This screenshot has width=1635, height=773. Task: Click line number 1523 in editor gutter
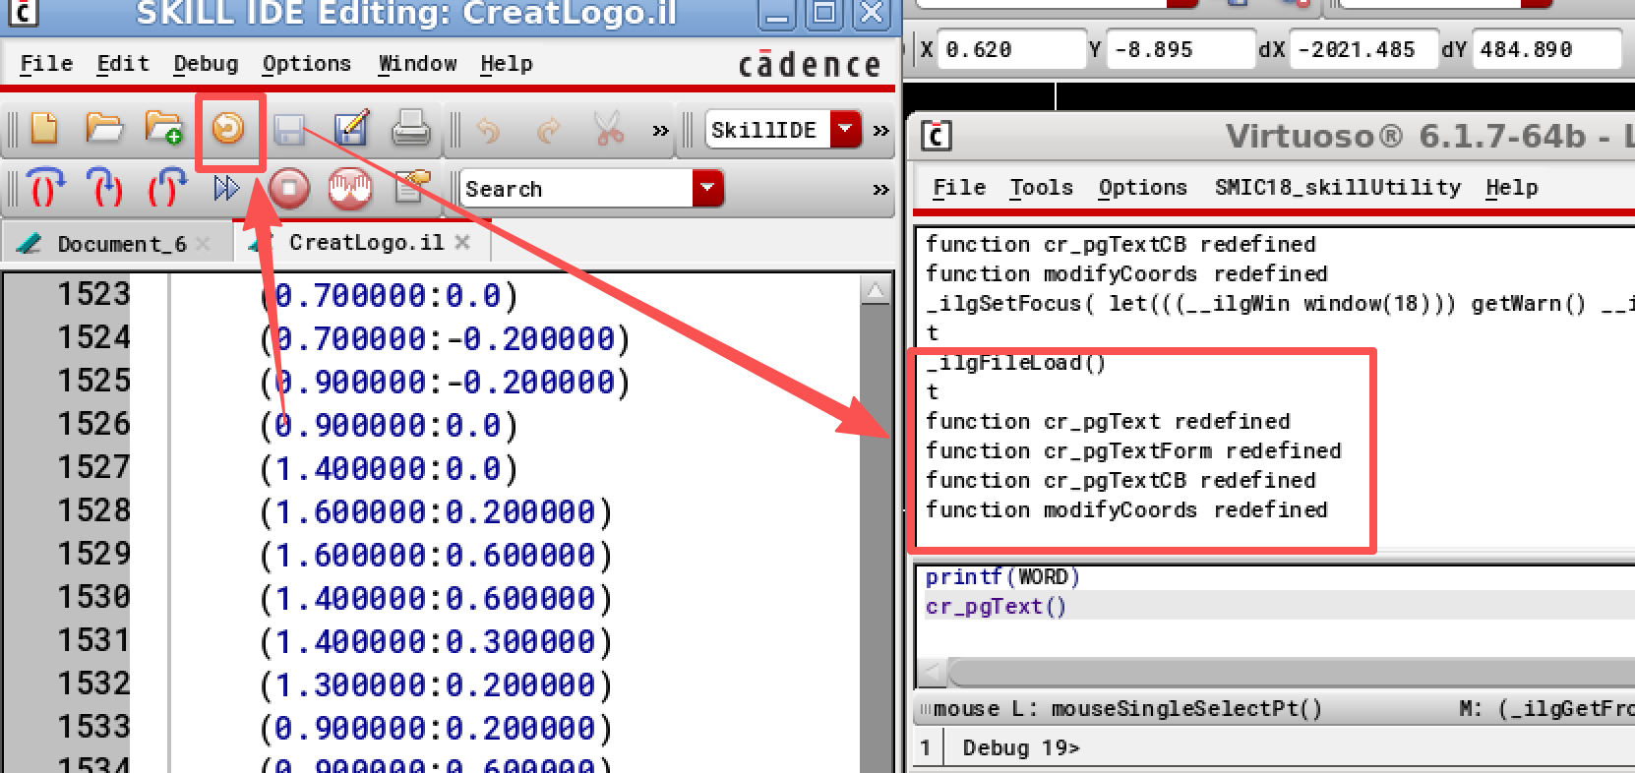[x=93, y=294]
